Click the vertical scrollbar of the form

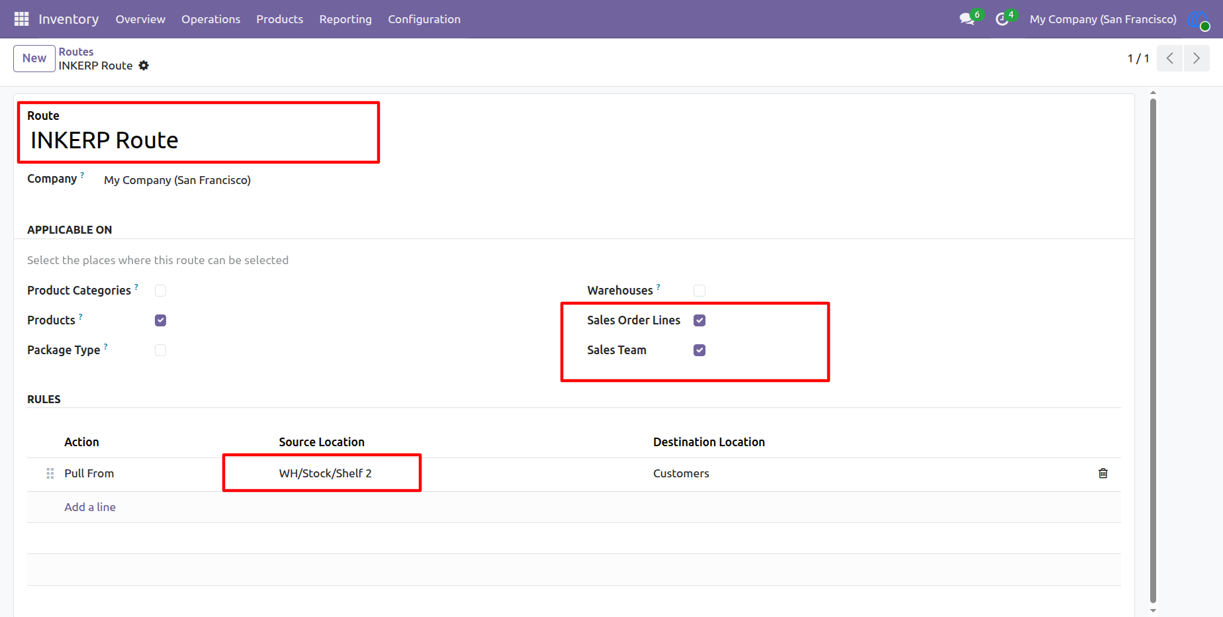tap(1153, 351)
